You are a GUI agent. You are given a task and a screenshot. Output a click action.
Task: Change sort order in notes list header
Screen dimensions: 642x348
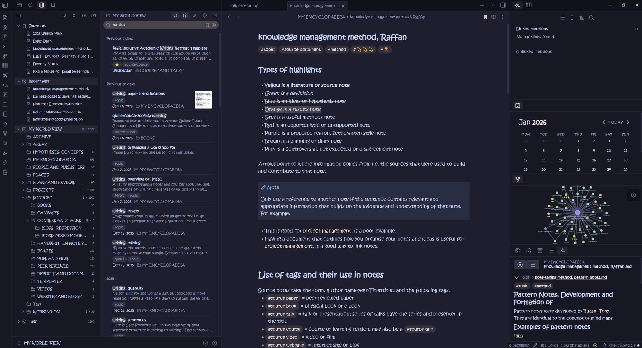(195, 15)
